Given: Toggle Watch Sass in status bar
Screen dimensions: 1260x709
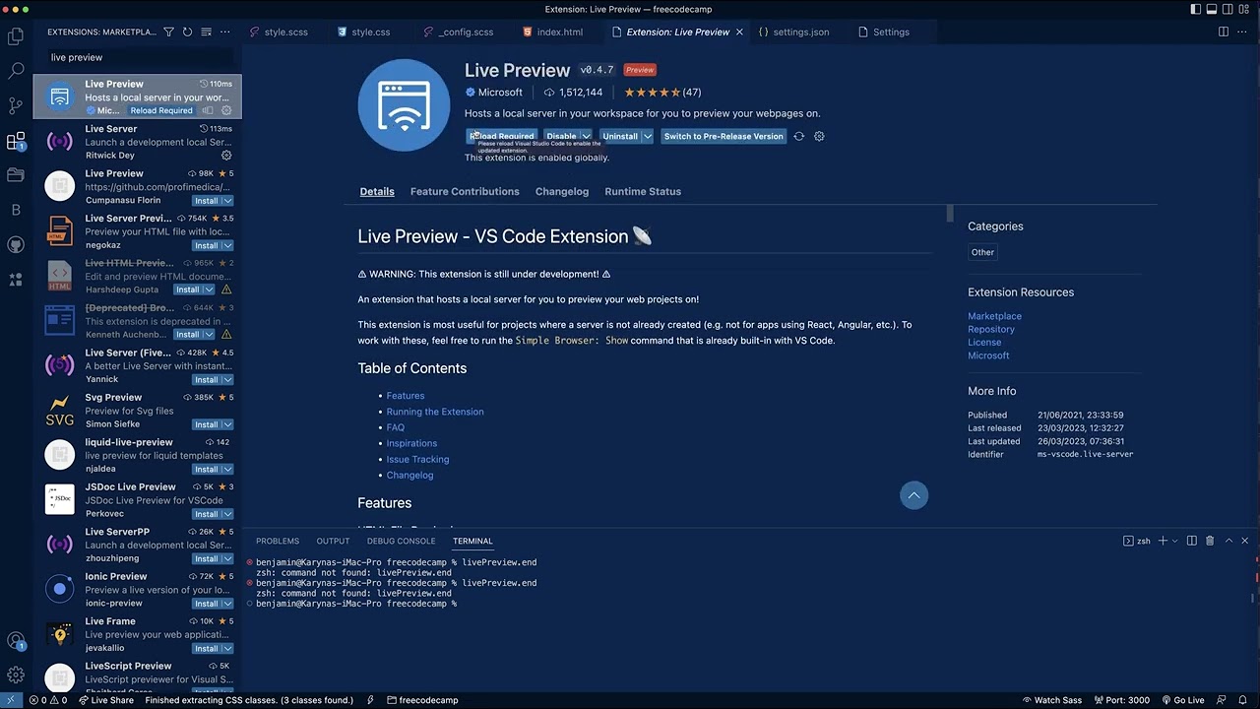Looking at the screenshot, I should click(x=1050, y=700).
